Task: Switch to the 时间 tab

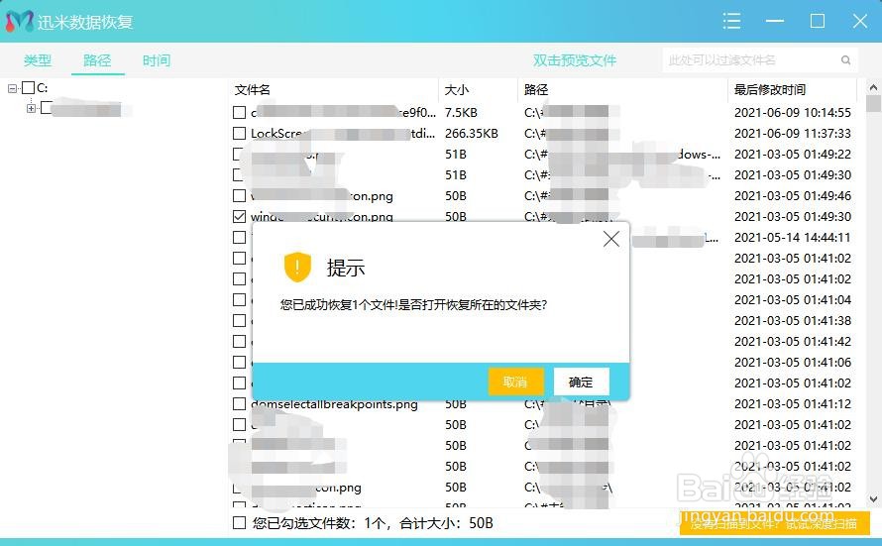Action: (x=157, y=60)
